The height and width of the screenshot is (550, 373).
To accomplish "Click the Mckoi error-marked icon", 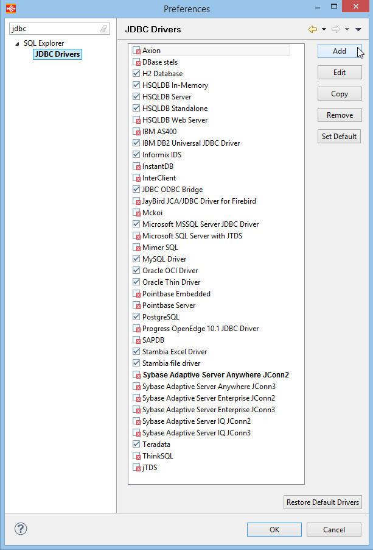I will click(136, 213).
